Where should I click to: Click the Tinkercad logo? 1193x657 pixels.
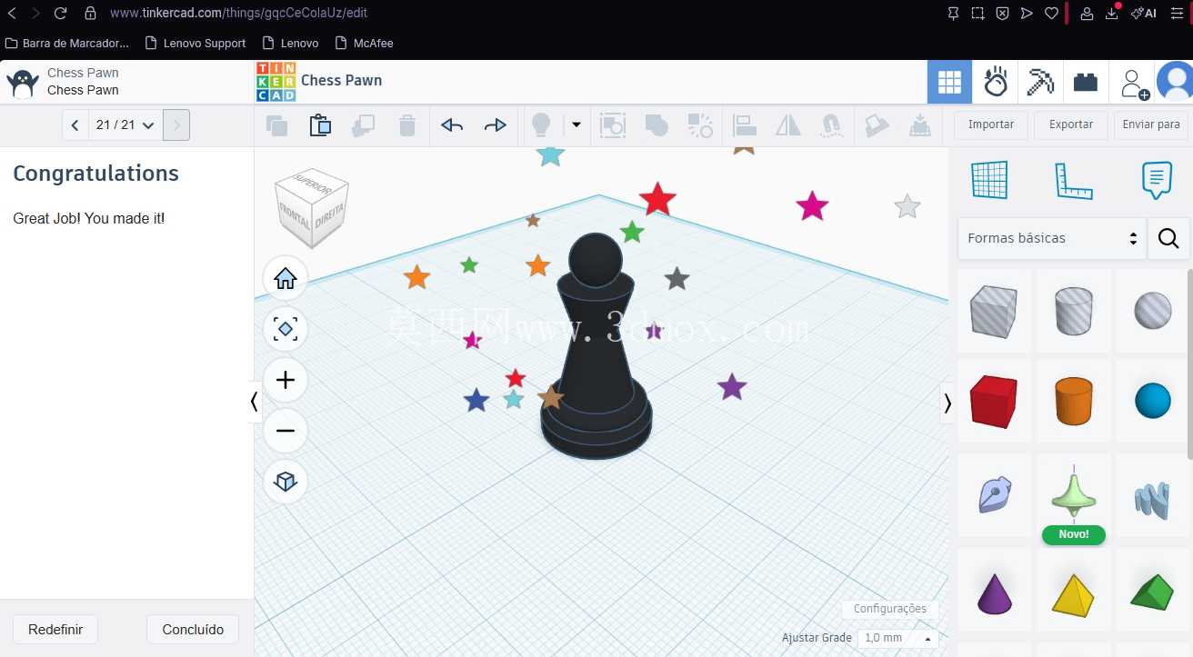[276, 82]
